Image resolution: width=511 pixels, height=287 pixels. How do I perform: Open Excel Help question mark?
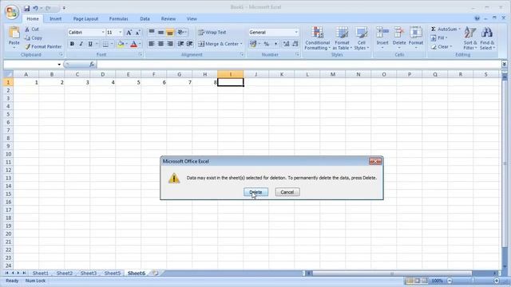pos(477,18)
